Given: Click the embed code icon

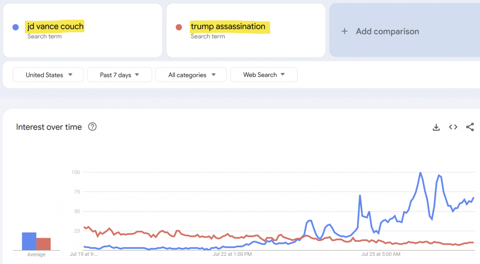Looking at the screenshot, I should pyautogui.click(x=453, y=127).
